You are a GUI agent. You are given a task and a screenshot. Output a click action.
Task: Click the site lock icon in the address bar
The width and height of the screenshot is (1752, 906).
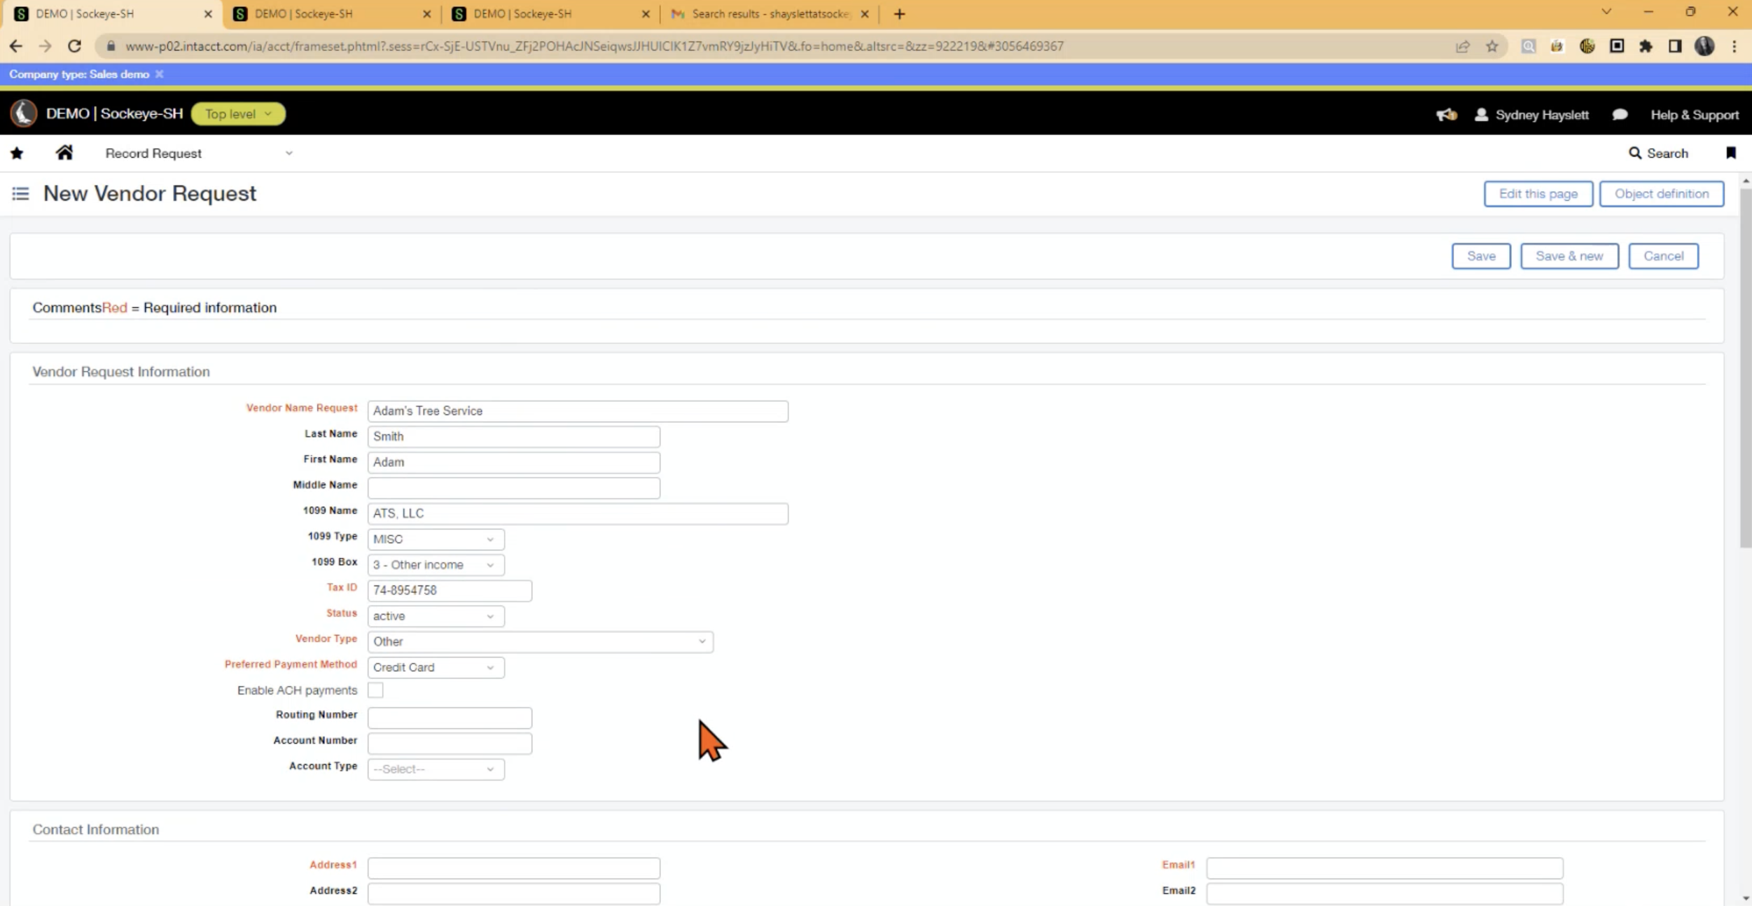tap(111, 46)
